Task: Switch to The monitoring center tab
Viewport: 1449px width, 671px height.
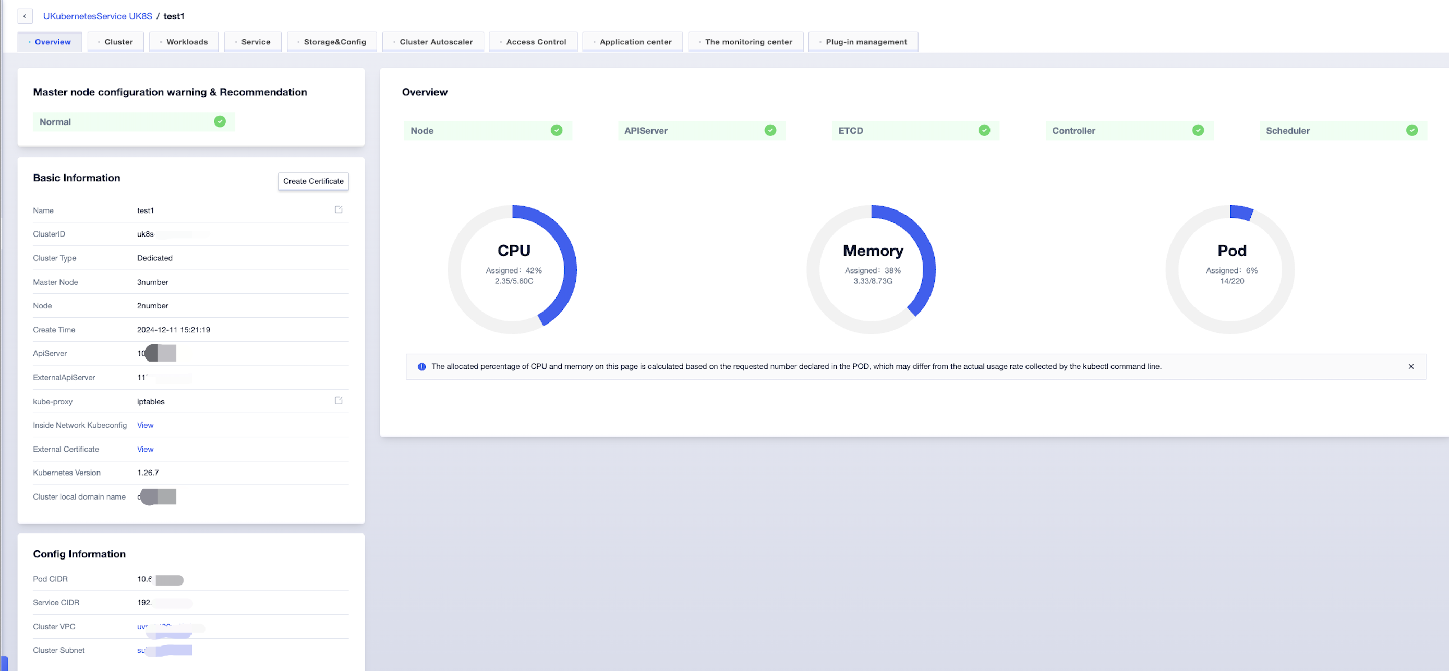Action: point(746,42)
